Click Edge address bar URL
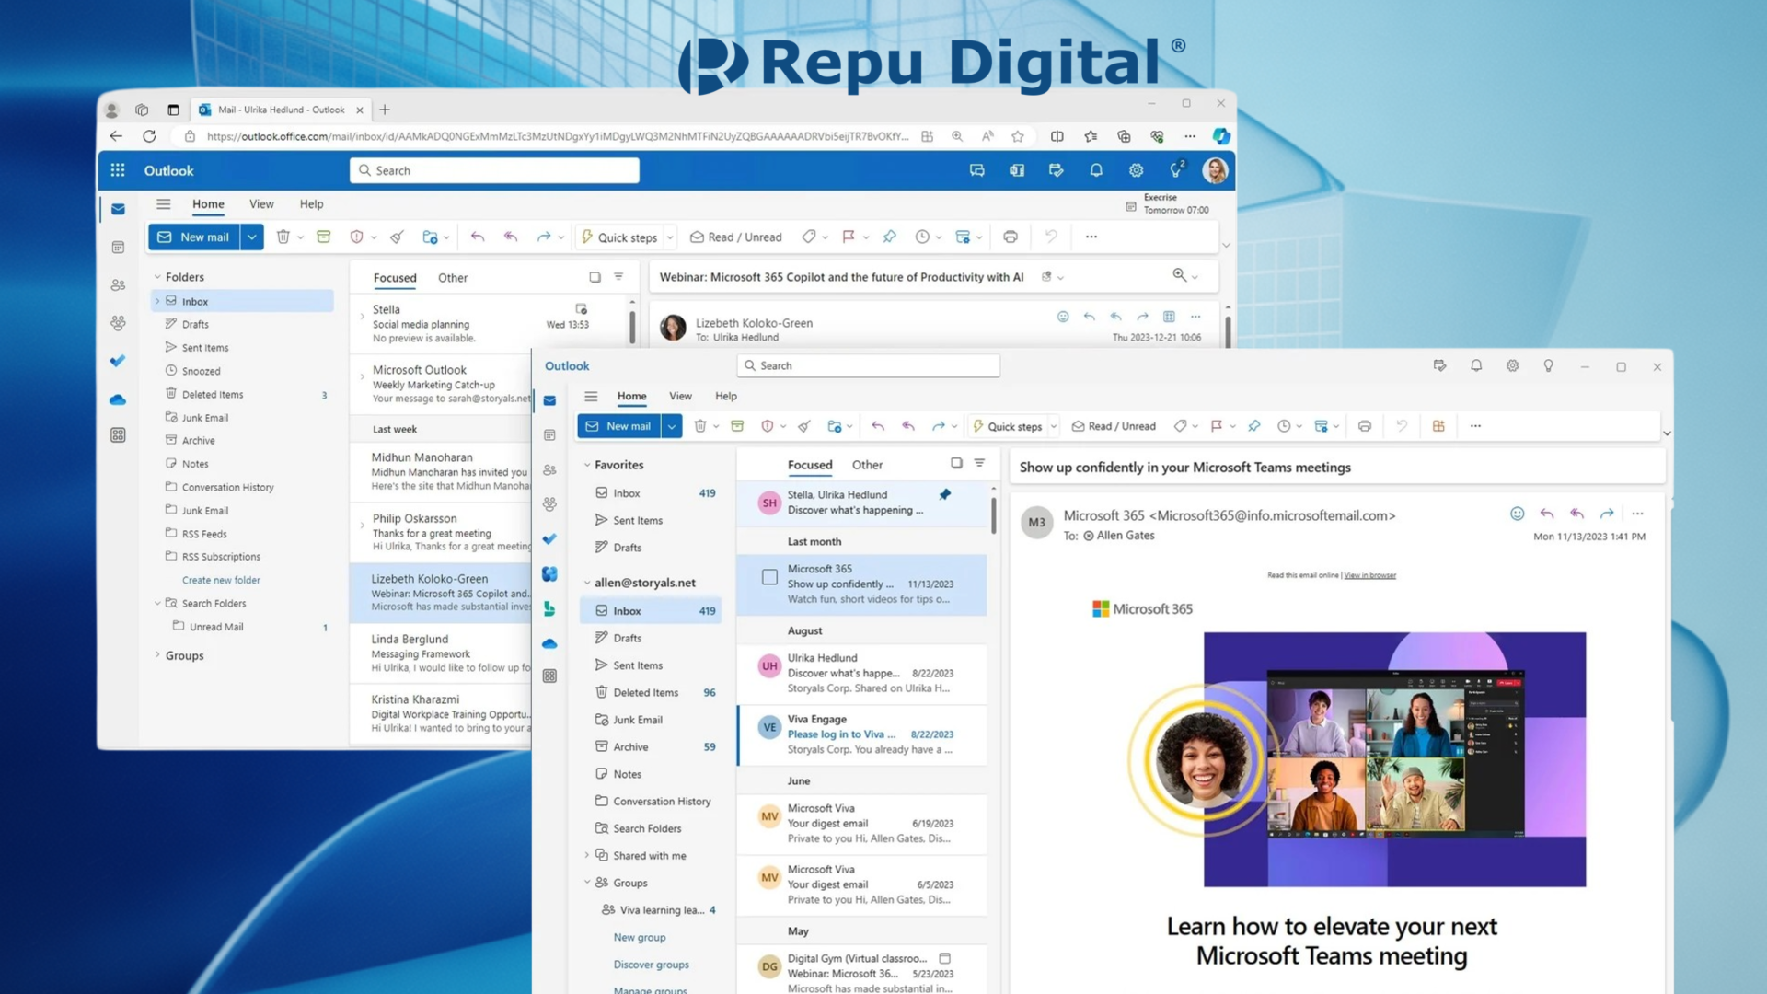The width and height of the screenshot is (1767, 994). pos(557,136)
